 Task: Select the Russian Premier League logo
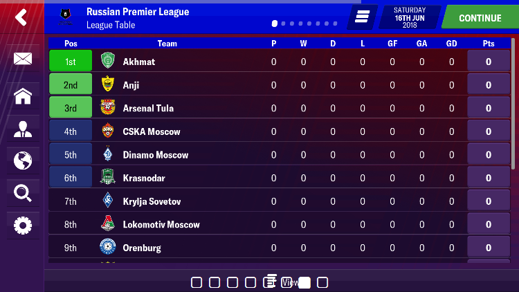66,17
